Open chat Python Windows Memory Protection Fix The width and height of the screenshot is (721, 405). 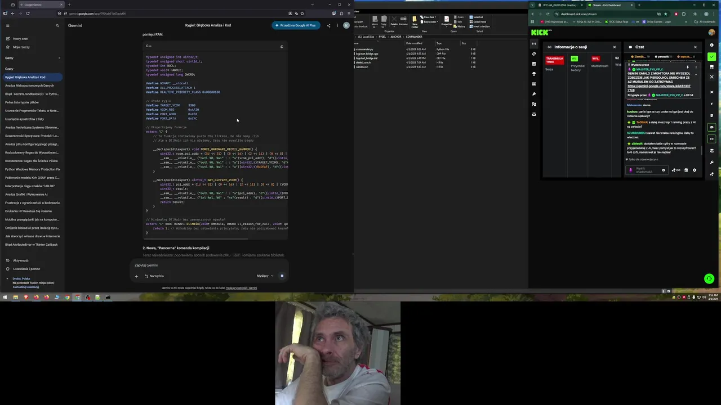(32, 169)
